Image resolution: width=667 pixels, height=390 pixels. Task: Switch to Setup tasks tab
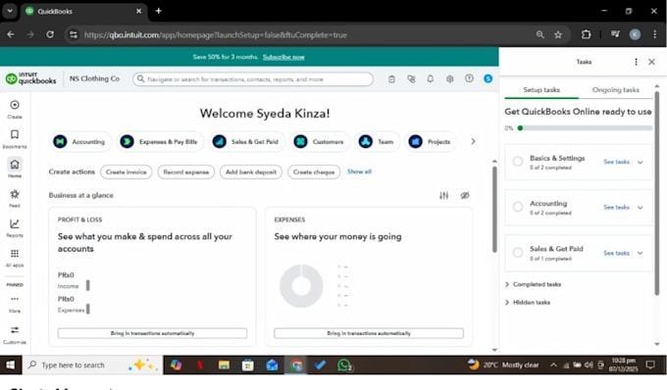point(541,89)
